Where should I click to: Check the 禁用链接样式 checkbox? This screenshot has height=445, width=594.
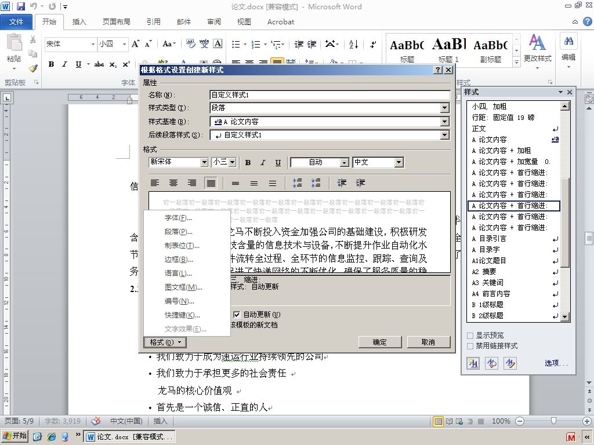click(x=470, y=346)
